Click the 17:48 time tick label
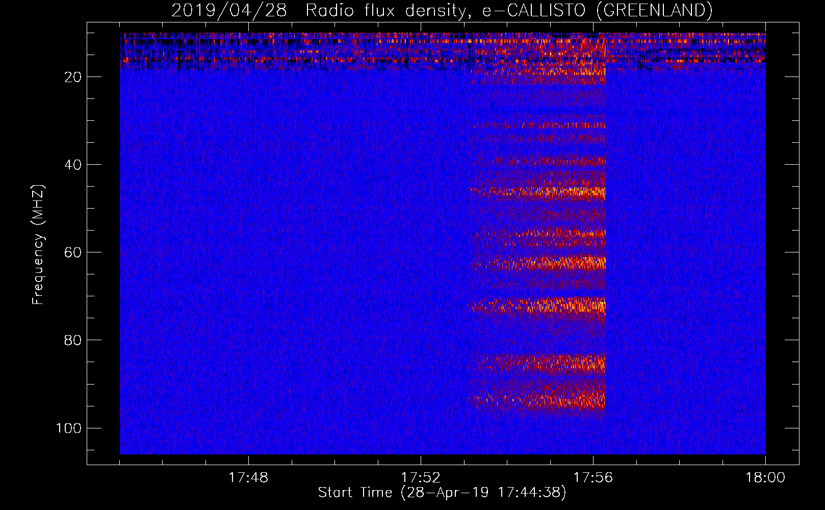The width and height of the screenshot is (825, 510). [248, 478]
